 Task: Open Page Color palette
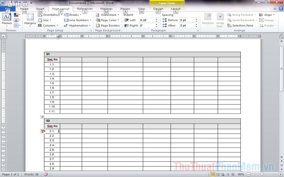(x=108, y=20)
